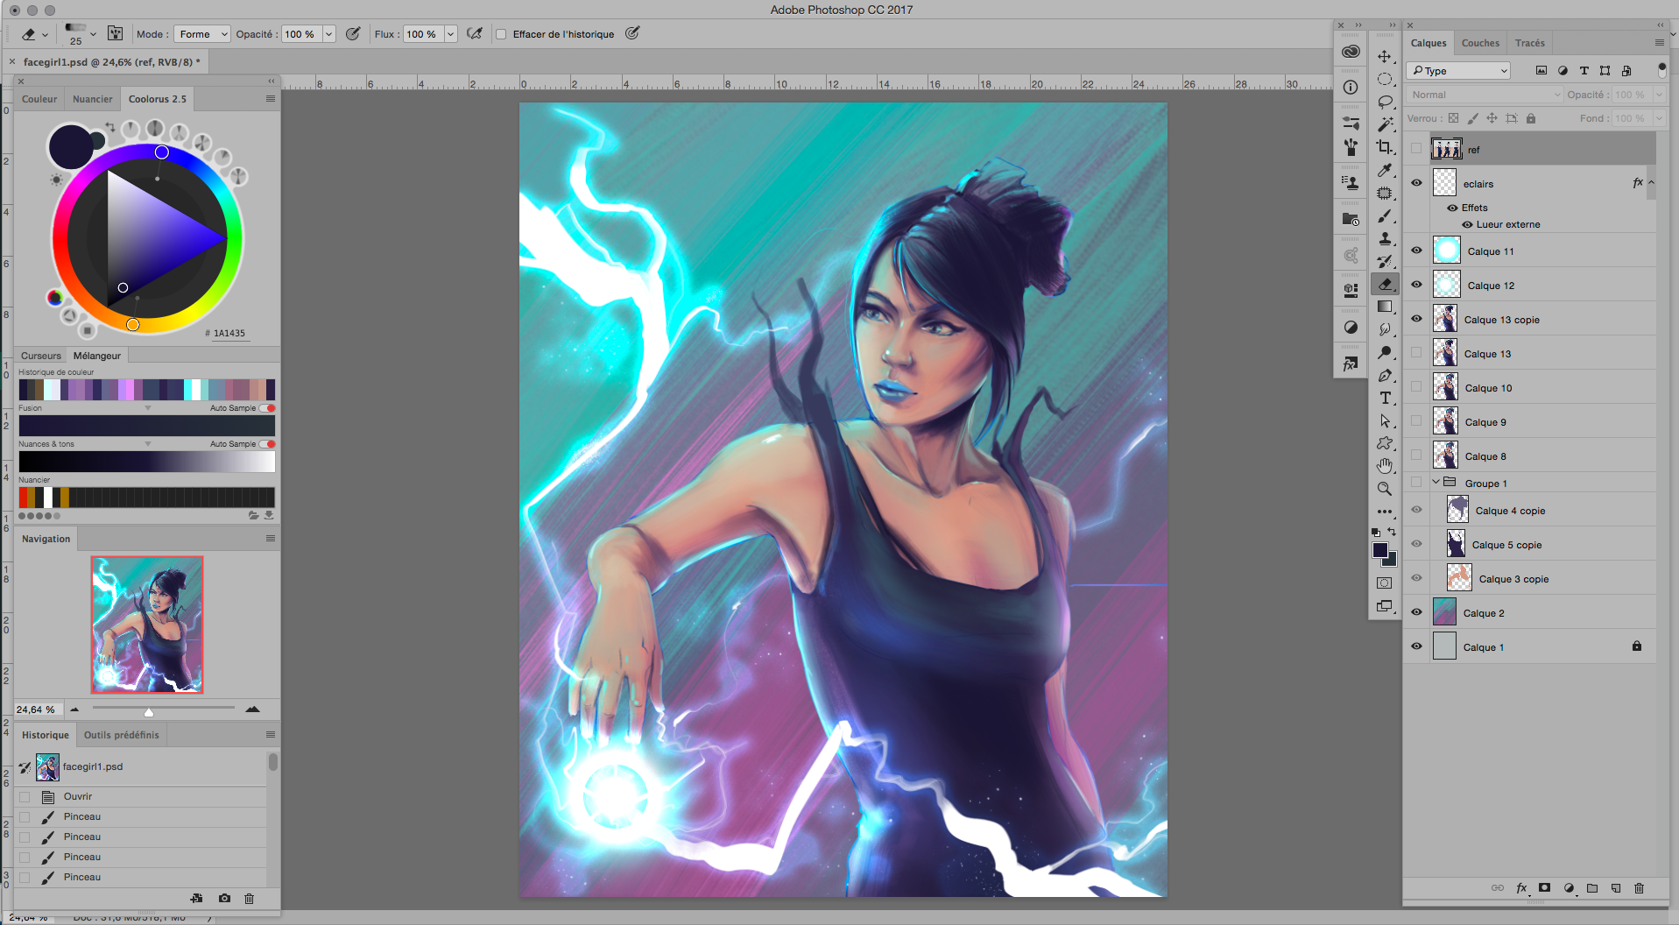Select the ref layer thumbnail

(1446, 149)
